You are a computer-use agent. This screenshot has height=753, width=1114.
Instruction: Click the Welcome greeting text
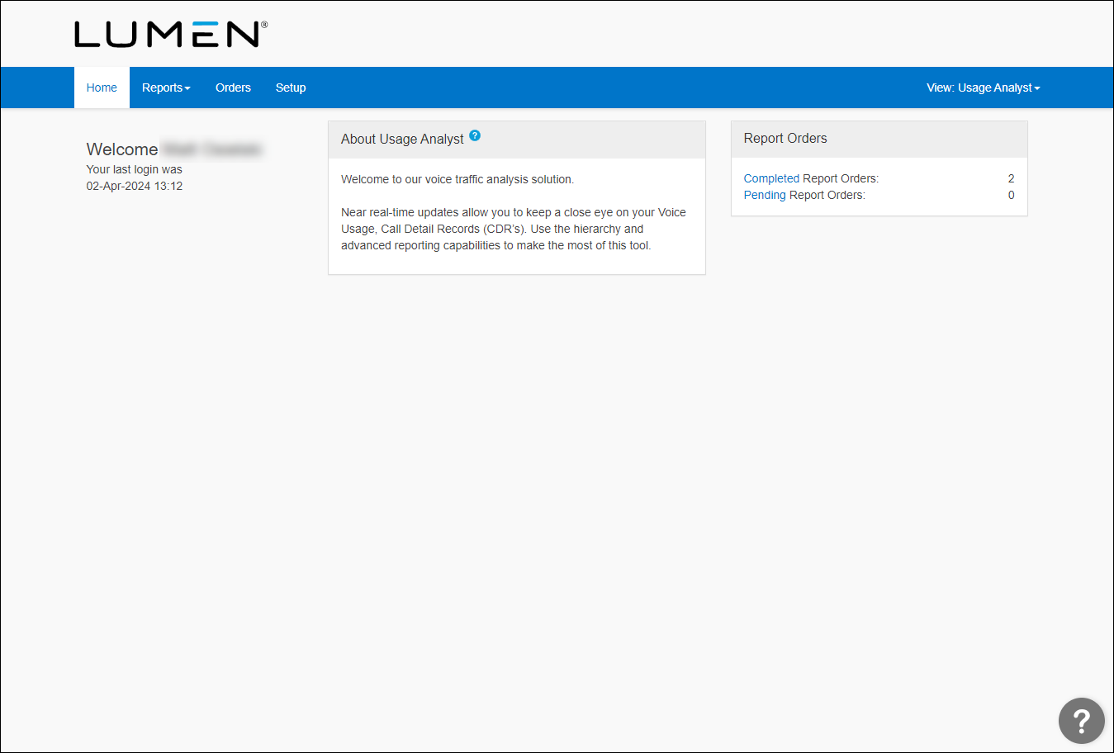[x=122, y=149]
